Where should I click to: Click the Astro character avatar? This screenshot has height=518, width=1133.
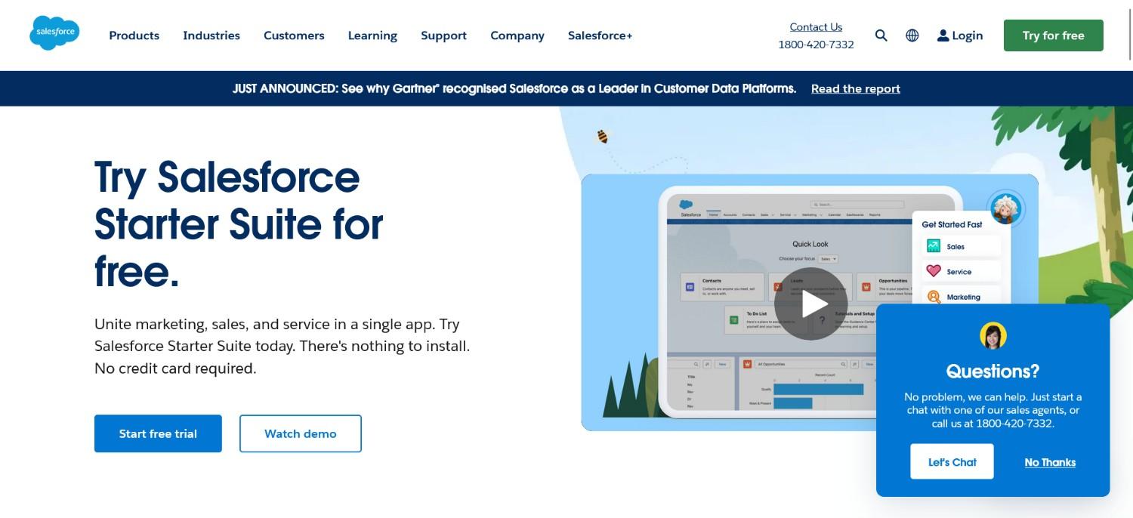tap(1005, 208)
